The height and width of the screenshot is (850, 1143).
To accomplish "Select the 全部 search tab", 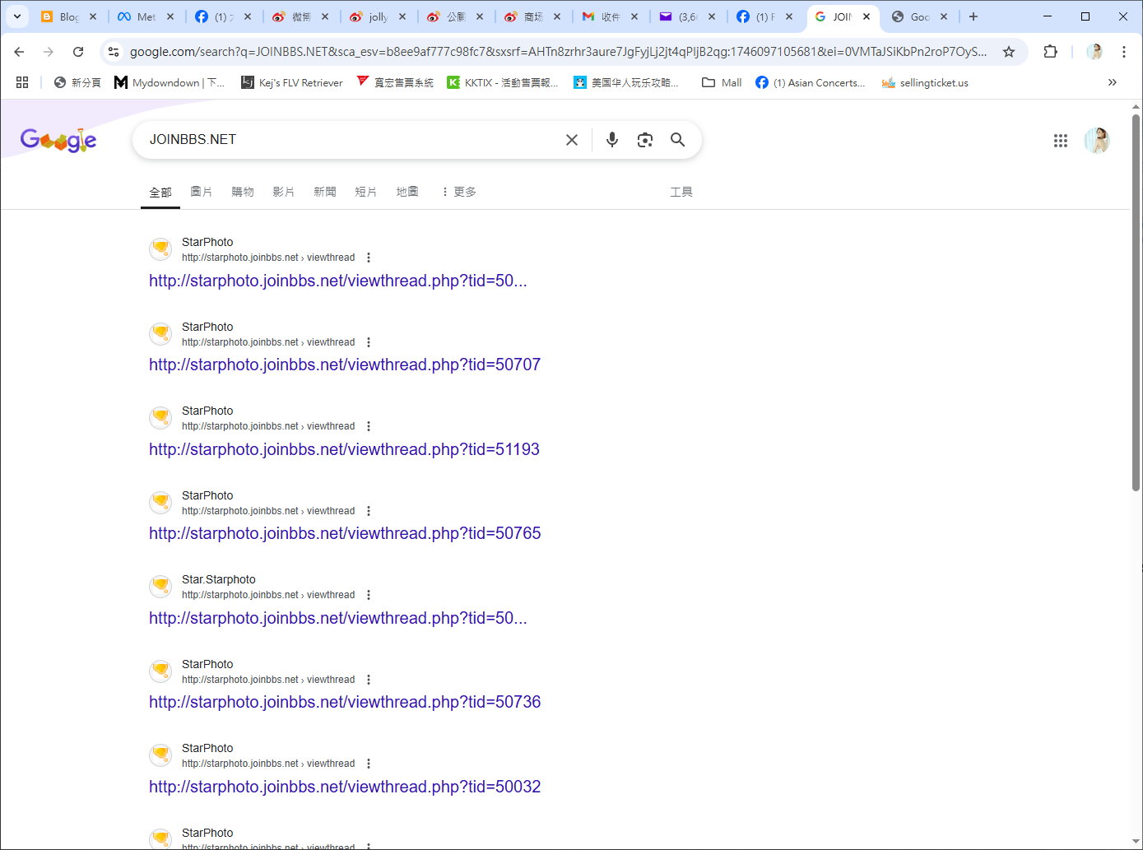I will pos(160,192).
